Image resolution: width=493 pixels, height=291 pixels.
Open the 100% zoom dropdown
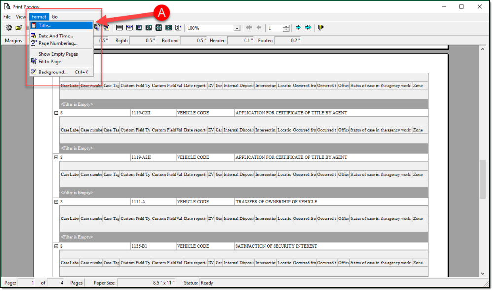coord(237,29)
